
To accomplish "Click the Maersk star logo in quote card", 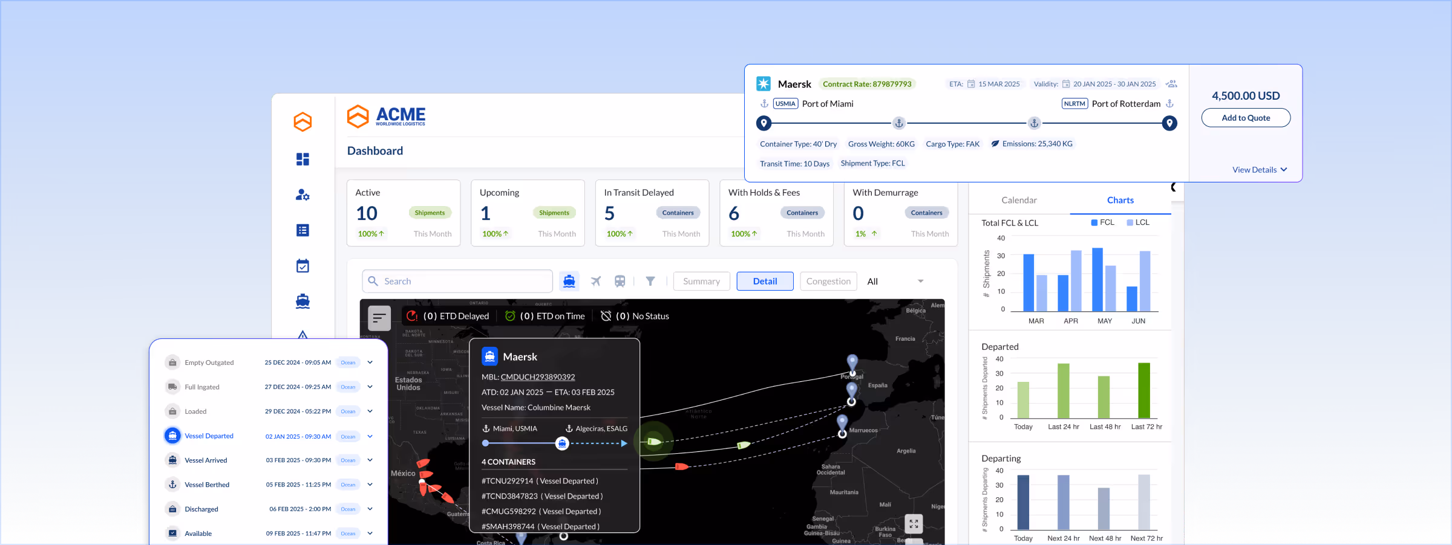I will coord(764,84).
